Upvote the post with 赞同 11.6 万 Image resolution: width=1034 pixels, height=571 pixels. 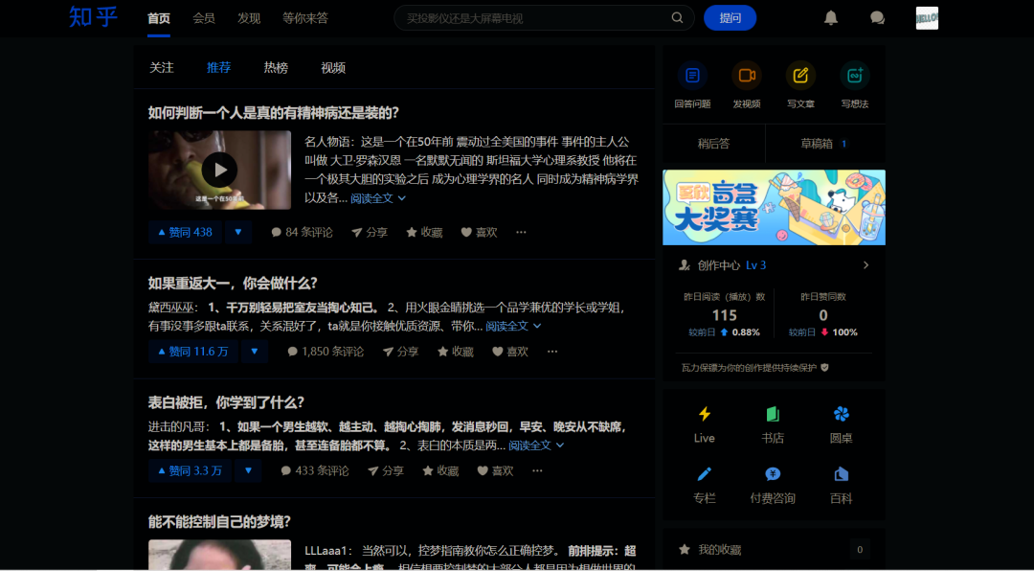point(192,352)
